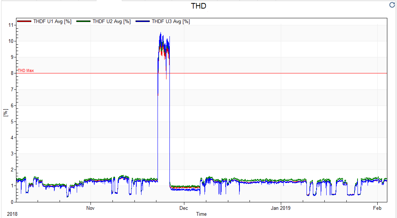Click the [%] y-axis title
This screenshot has height=218, width=397.
click(x=6, y=113)
